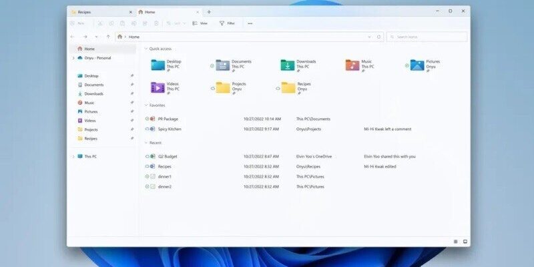Viewport: 534px width, 267px height.
Task: Collapse the Recent section
Action: point(146,143)
